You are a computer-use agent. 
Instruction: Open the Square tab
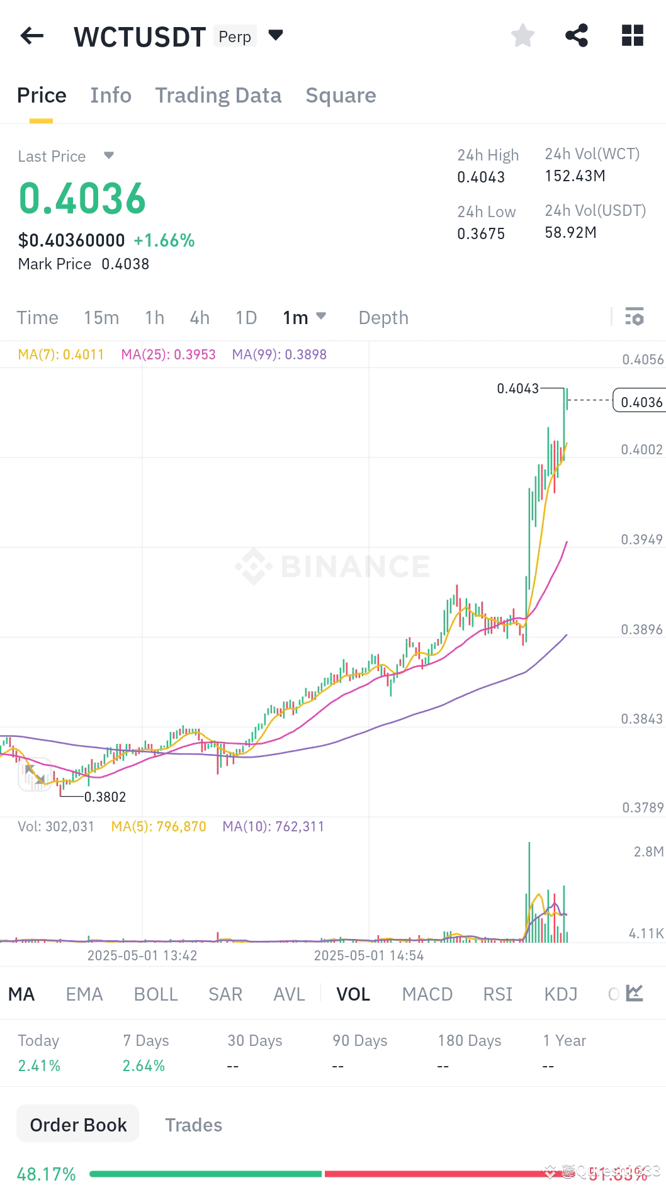341,95
